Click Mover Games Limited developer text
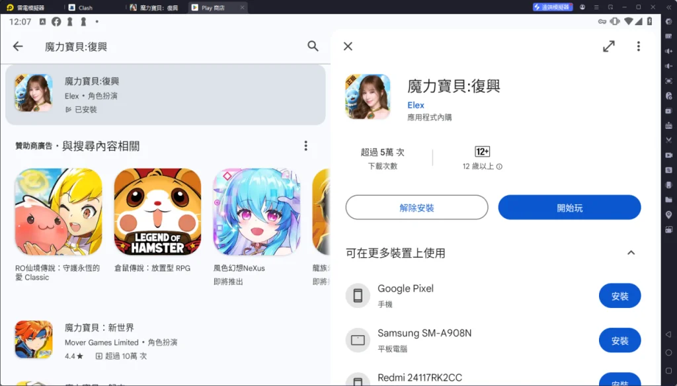The image size is (677, 386). tap(101, 342)
